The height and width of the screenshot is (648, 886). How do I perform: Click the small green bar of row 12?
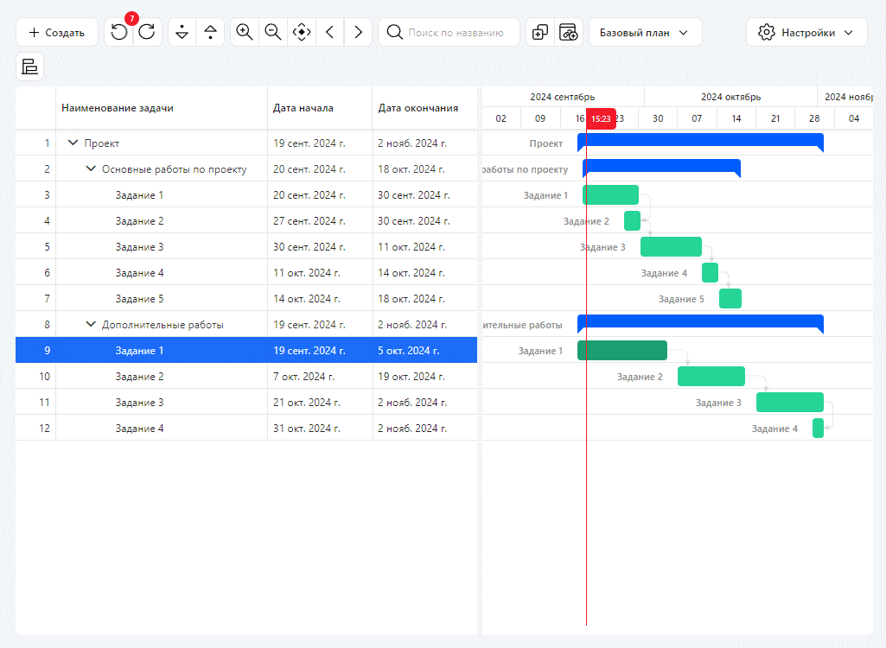(819, 429)
